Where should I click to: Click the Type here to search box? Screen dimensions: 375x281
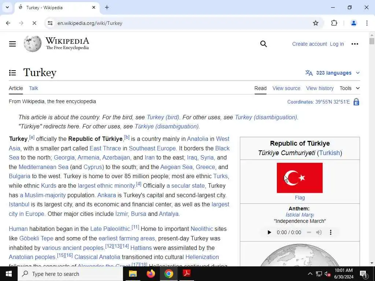click(70, 274)
